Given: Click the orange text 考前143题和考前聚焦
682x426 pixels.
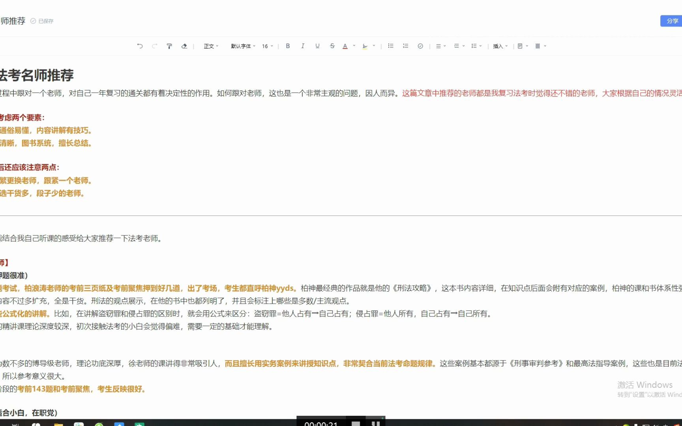Looking at the screenshot, I should (x=54, y=389).
